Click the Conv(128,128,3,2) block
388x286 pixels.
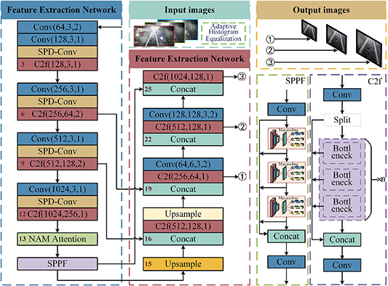tap(183, 114)
